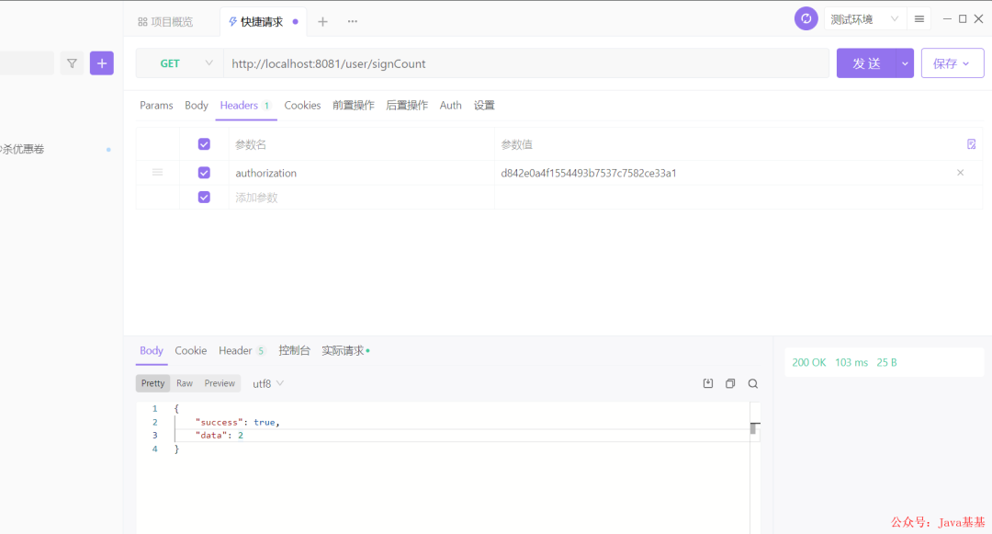Click the 参数值 column header
Viewport: 992px width, 534px height.
516,145
